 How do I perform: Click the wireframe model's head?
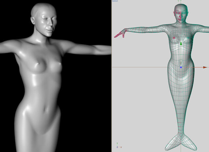[x=181, y=13]
